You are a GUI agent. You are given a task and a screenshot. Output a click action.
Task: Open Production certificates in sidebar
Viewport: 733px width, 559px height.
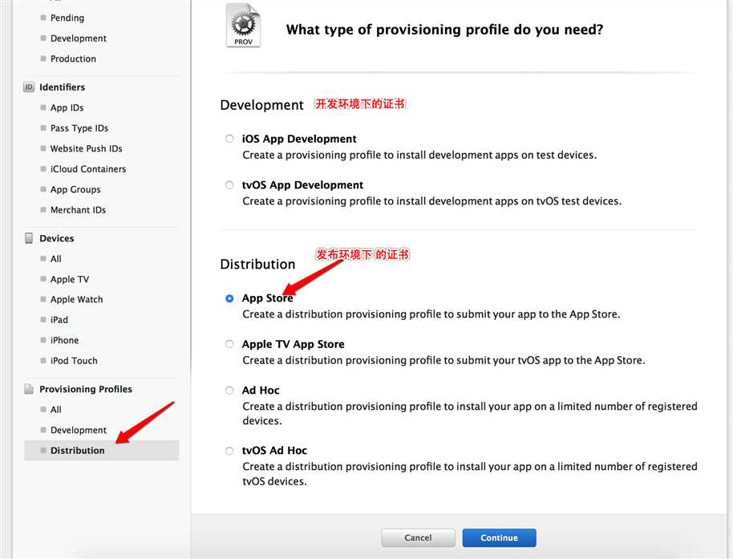point(73,59)
